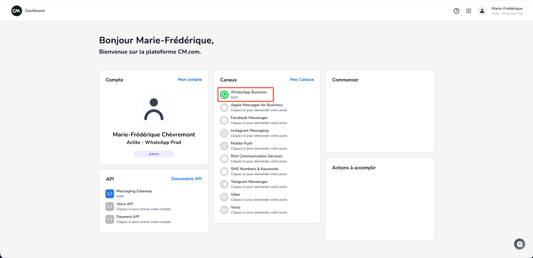Screen dimensions: 533x258
Task: Click the Voice API code icon
Action: (x=110, y=207)
